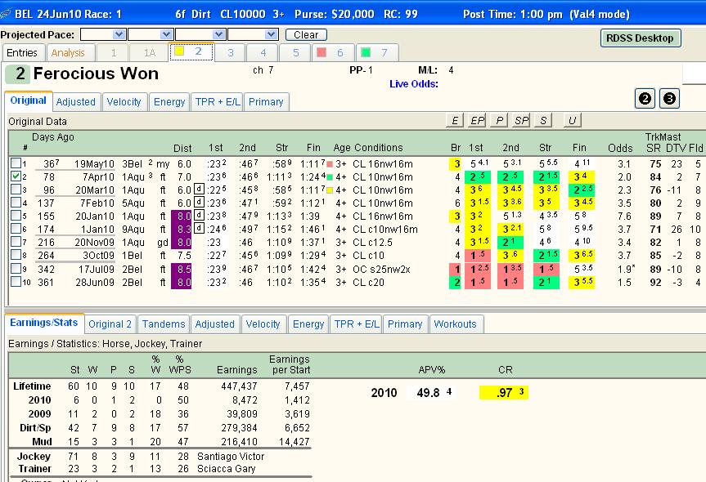Screen dimensions: 706x482
Task: Select horse tab 4
Action: tap(263, 52)
